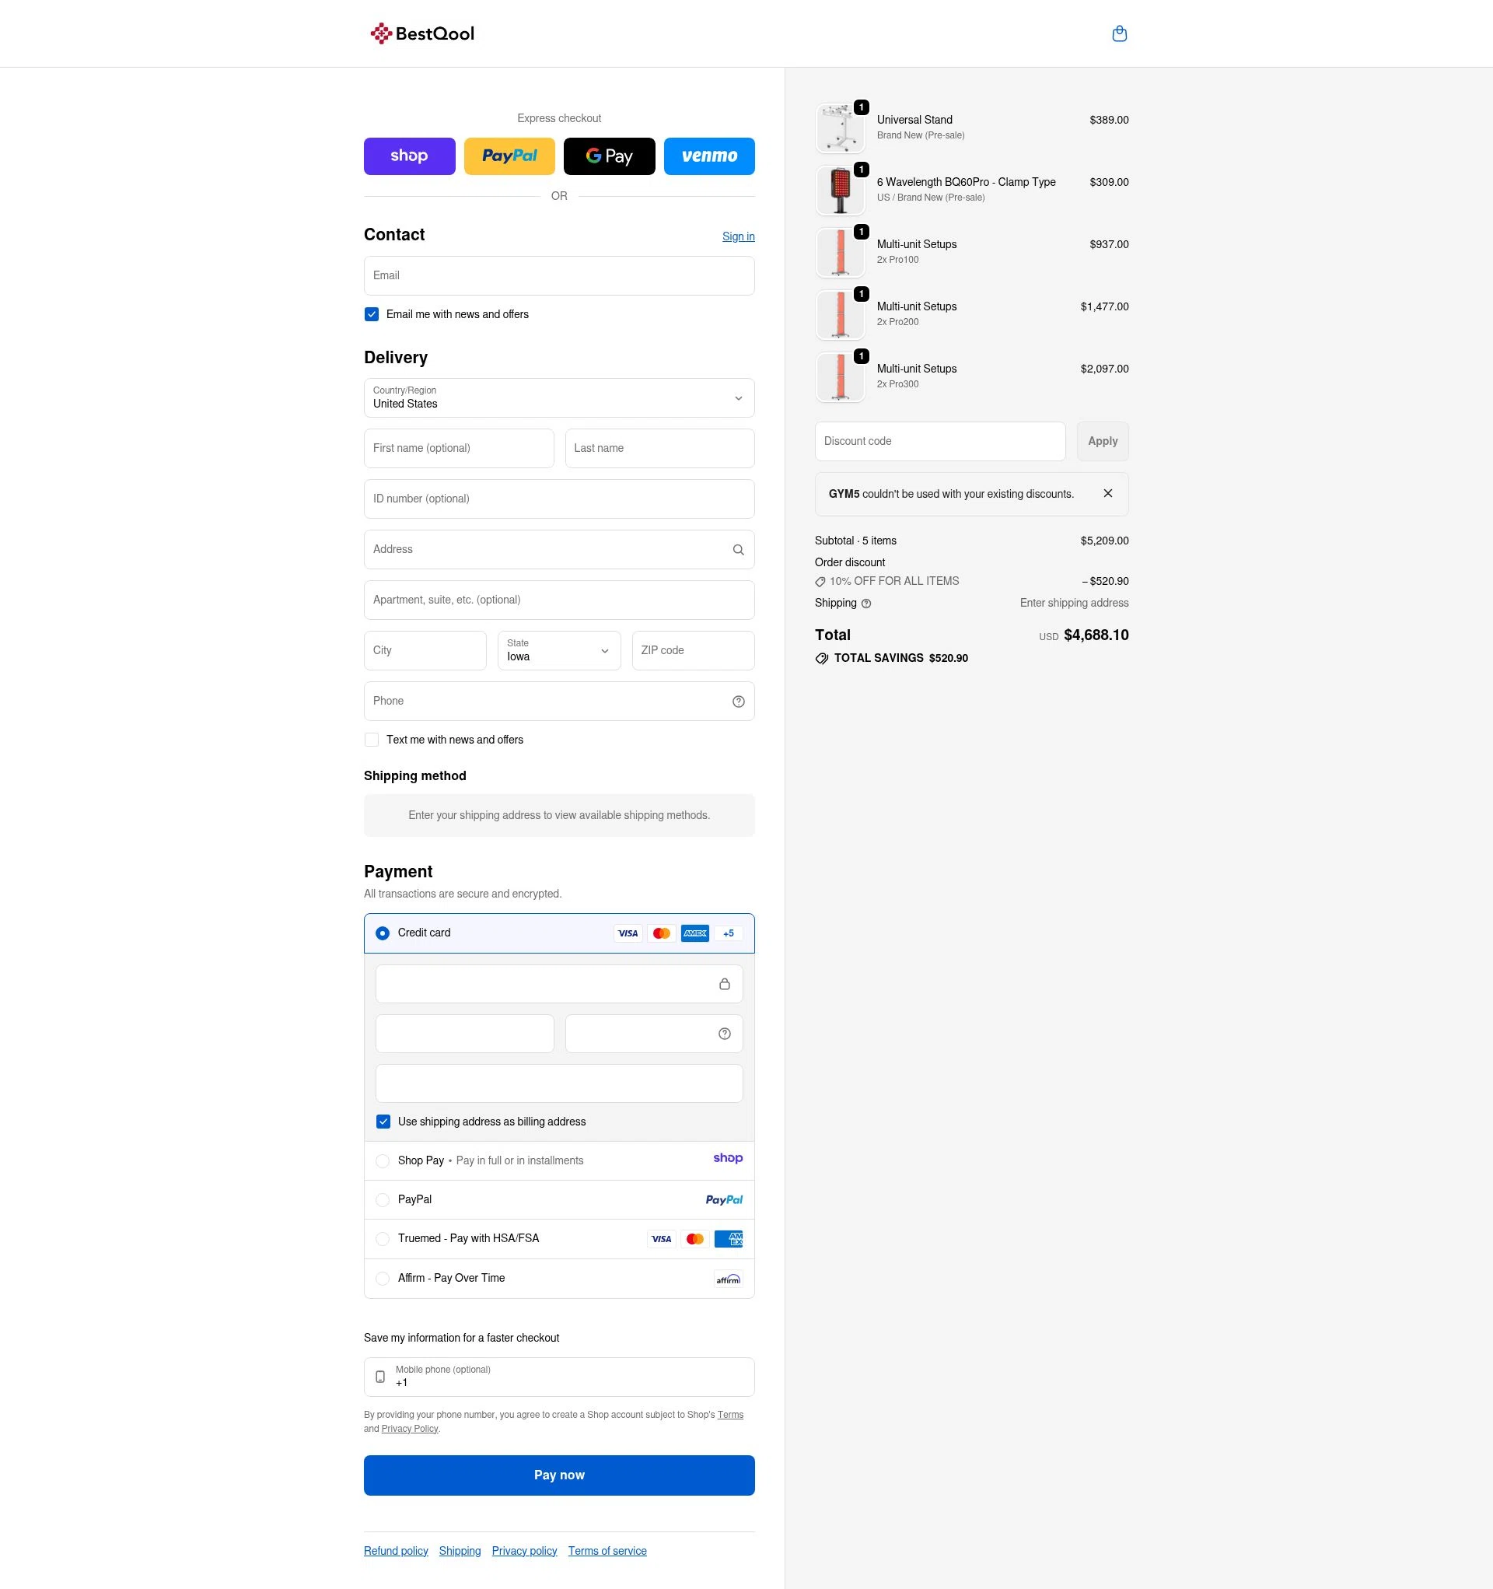
Task: Click the help icon in the Phone field
Action: pyautogui.click(x=737, y=701)
